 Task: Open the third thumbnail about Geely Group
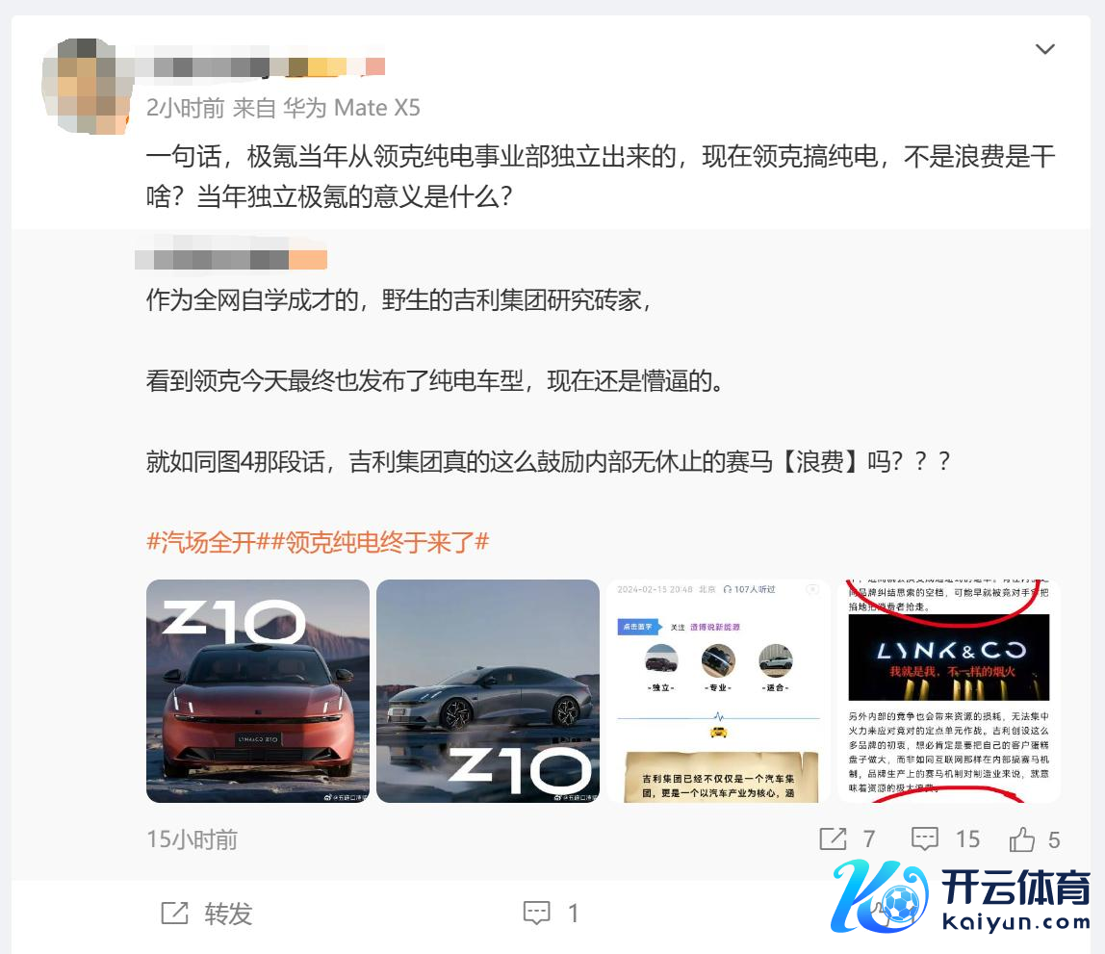point(718,690)
